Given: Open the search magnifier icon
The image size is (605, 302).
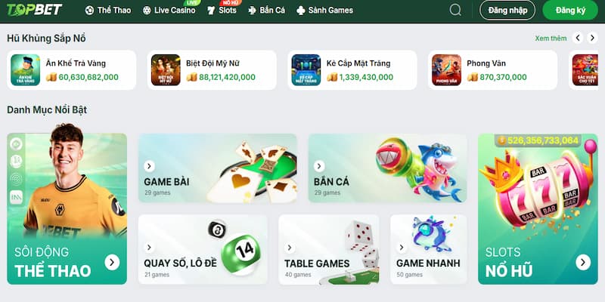Looking at the screenshot, I should (455, 10).
